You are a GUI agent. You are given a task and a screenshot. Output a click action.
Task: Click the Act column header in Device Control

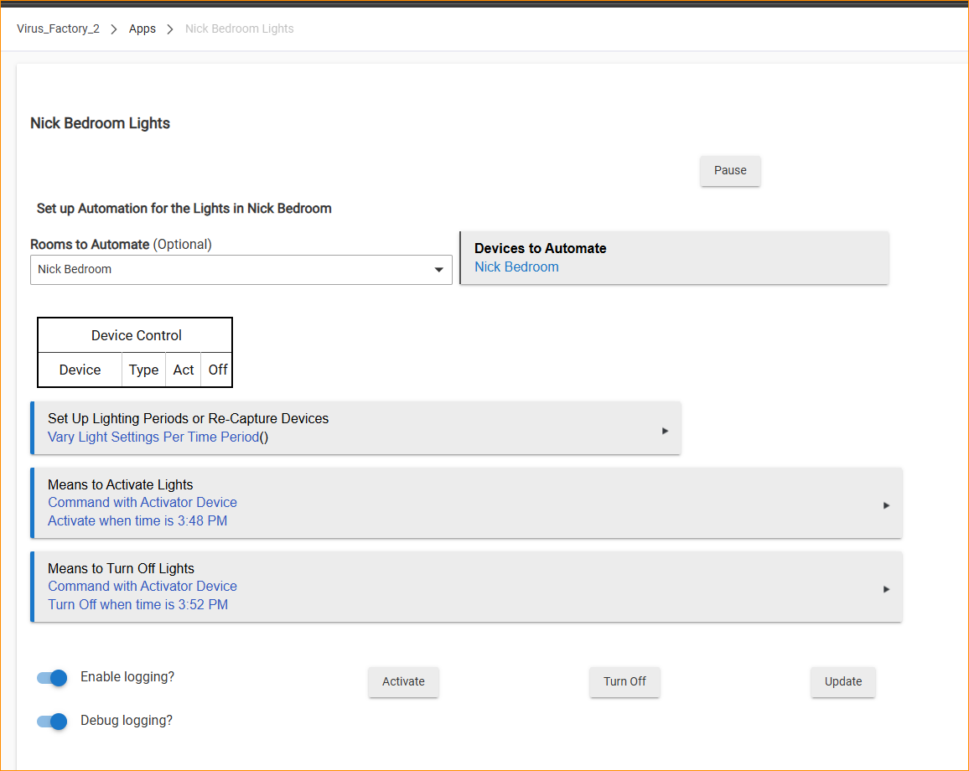pyautogui.click(x=184, y=370)
